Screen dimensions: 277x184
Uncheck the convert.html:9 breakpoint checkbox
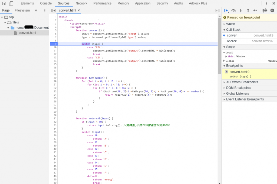tap(226, 72)
